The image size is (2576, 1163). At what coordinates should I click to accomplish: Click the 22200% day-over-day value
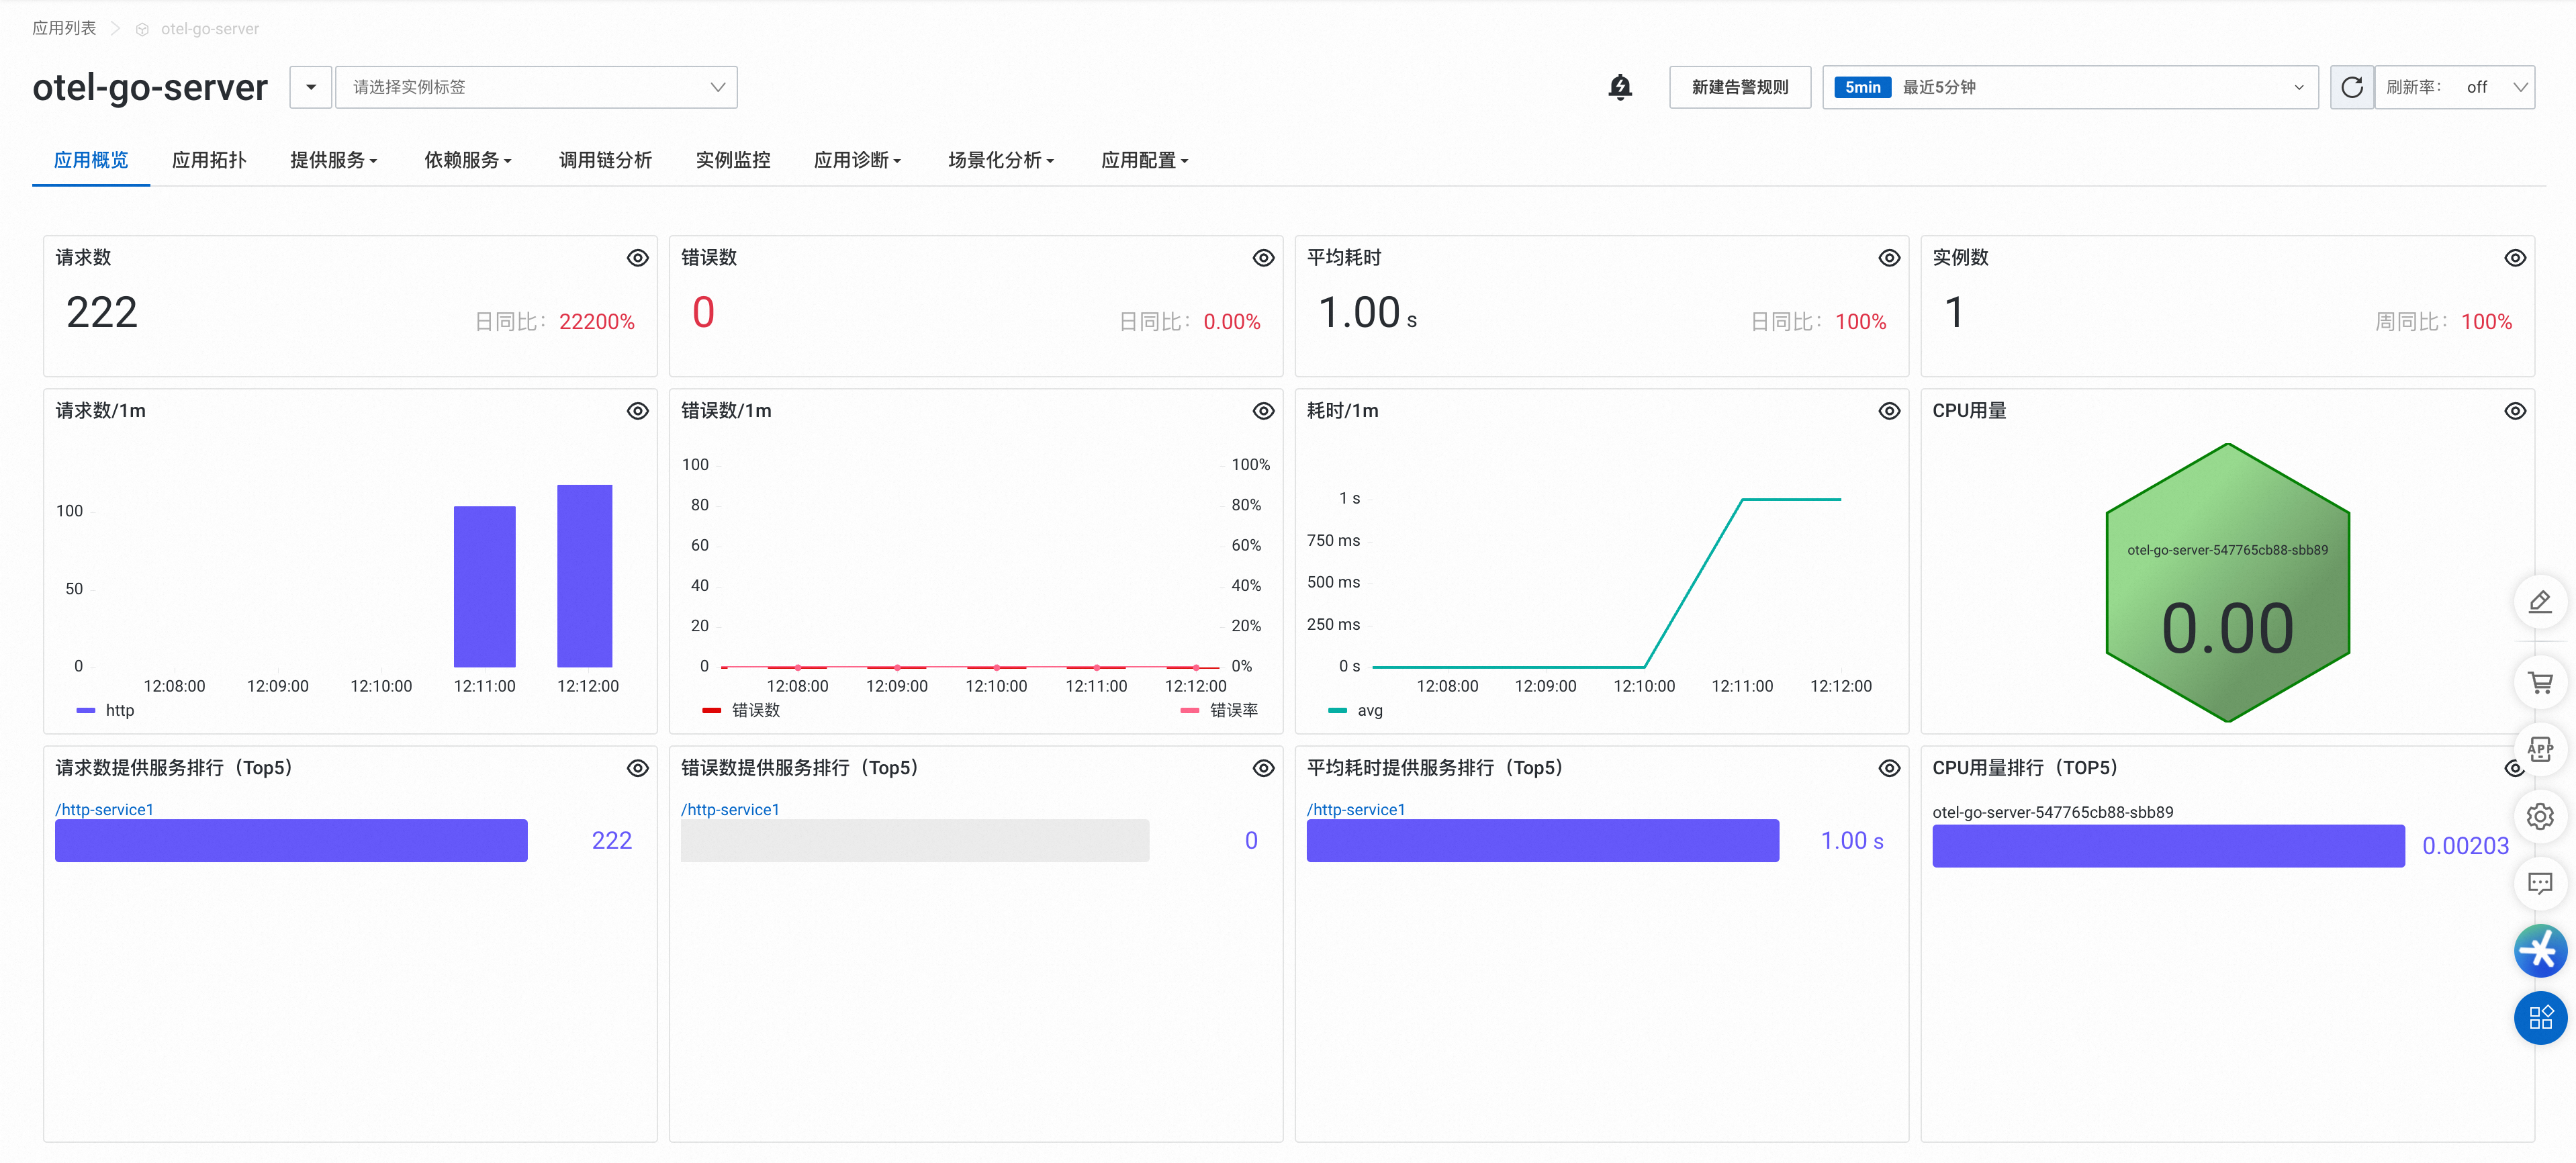tap(597, 322)
